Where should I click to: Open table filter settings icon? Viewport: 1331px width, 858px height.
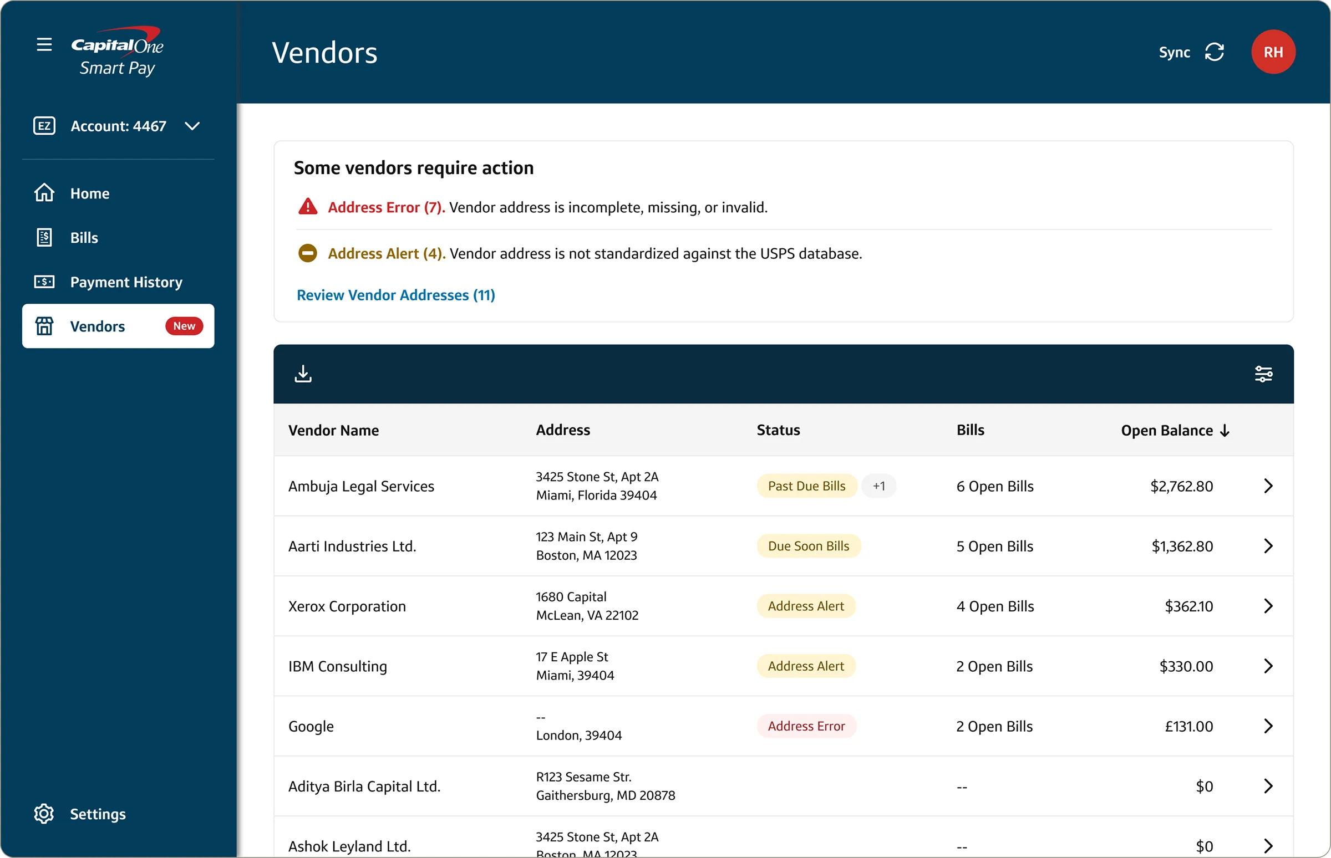point(1263,374)
